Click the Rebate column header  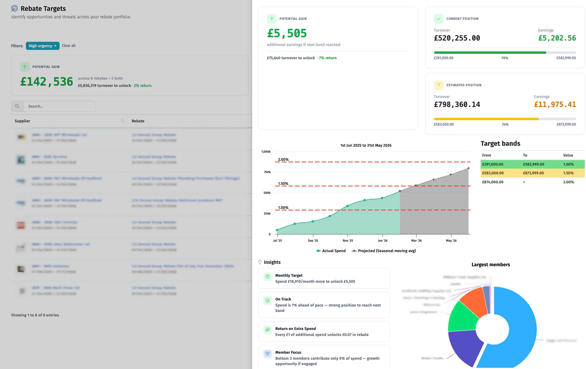138,121
